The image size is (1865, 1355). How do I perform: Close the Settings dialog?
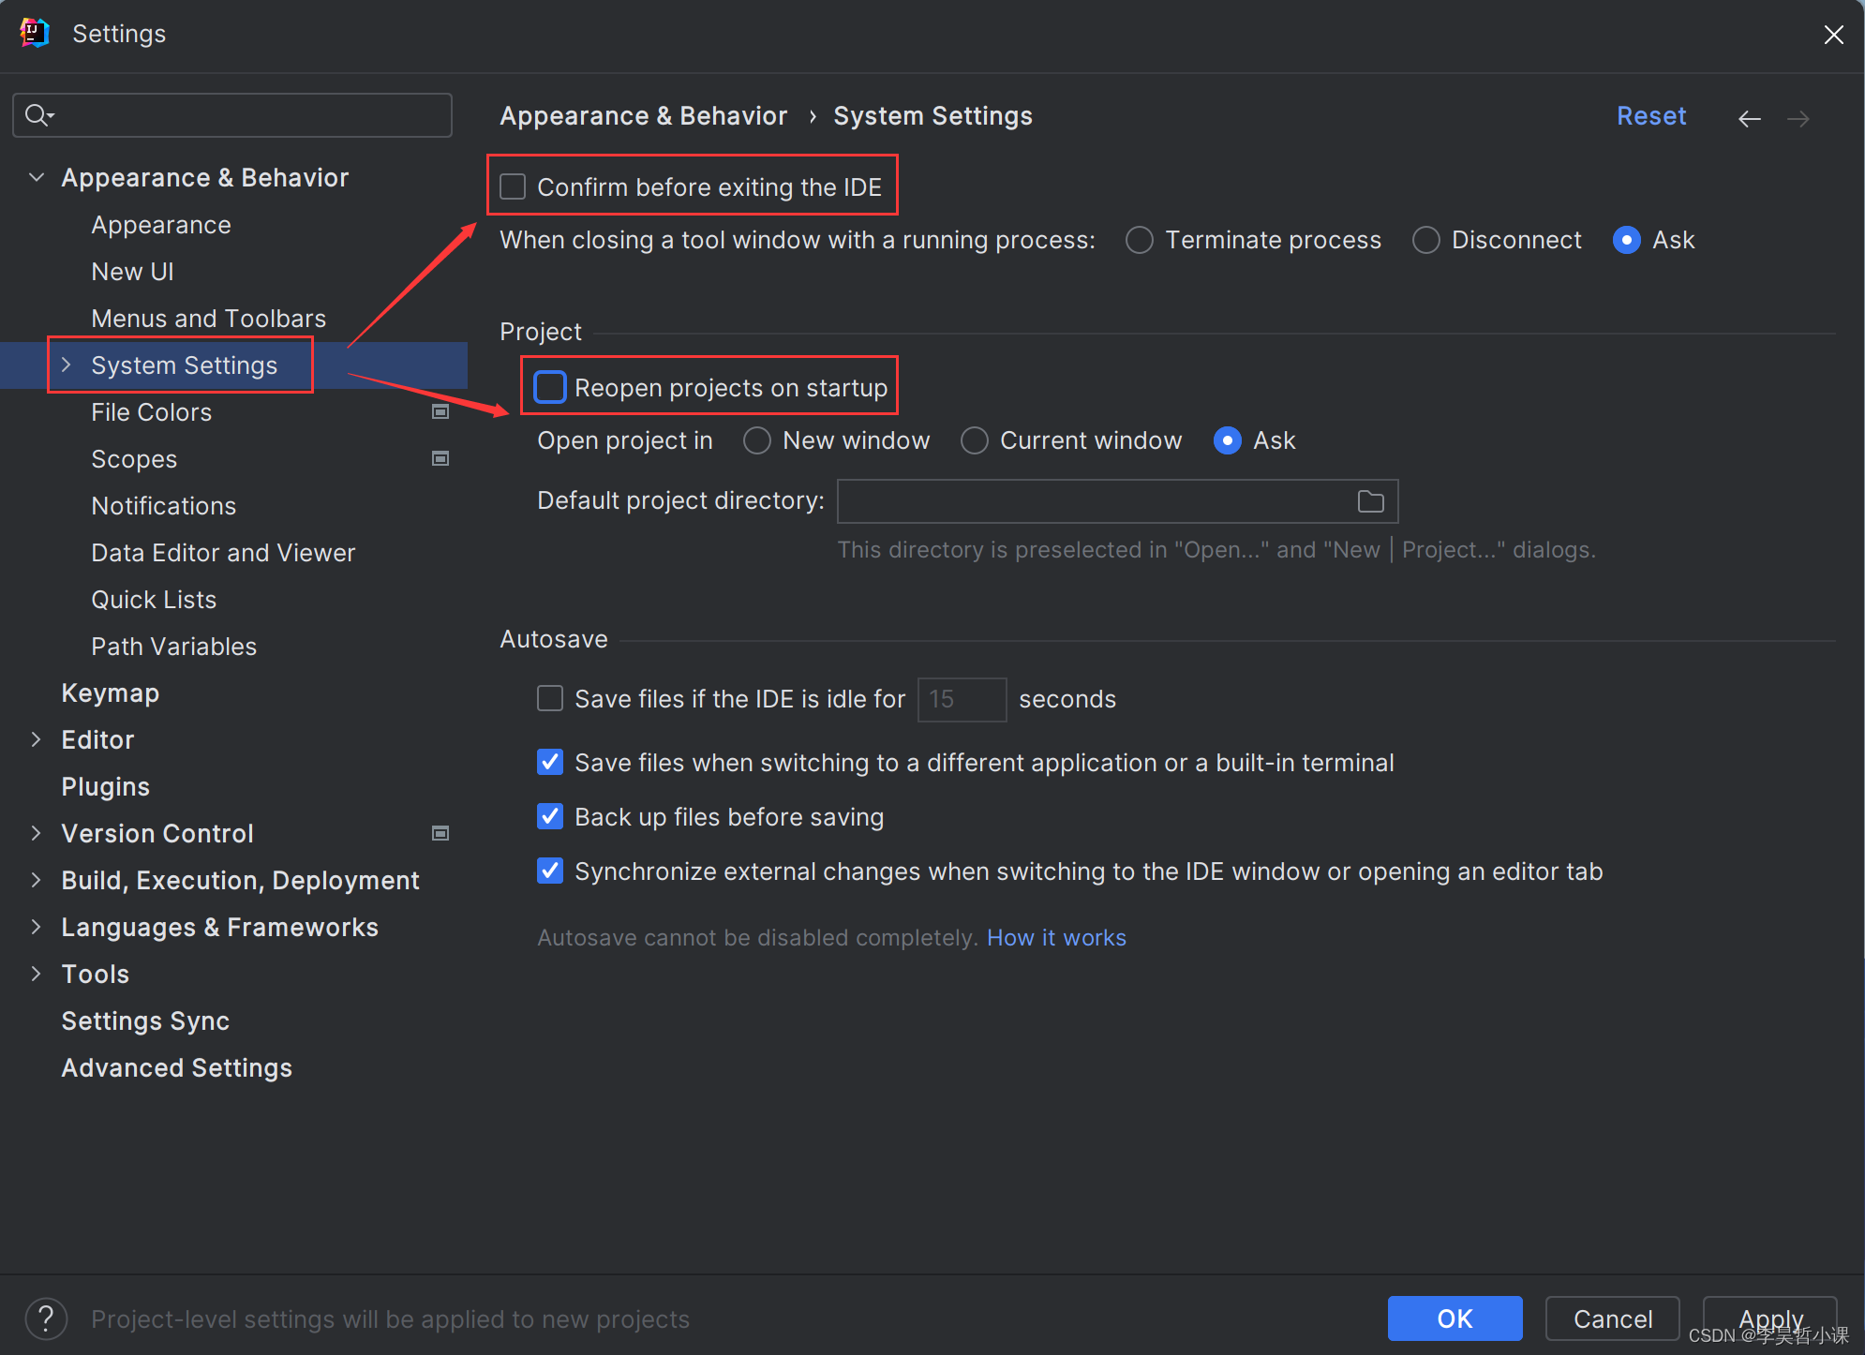pyautogui.click(x=1833, y=35)
